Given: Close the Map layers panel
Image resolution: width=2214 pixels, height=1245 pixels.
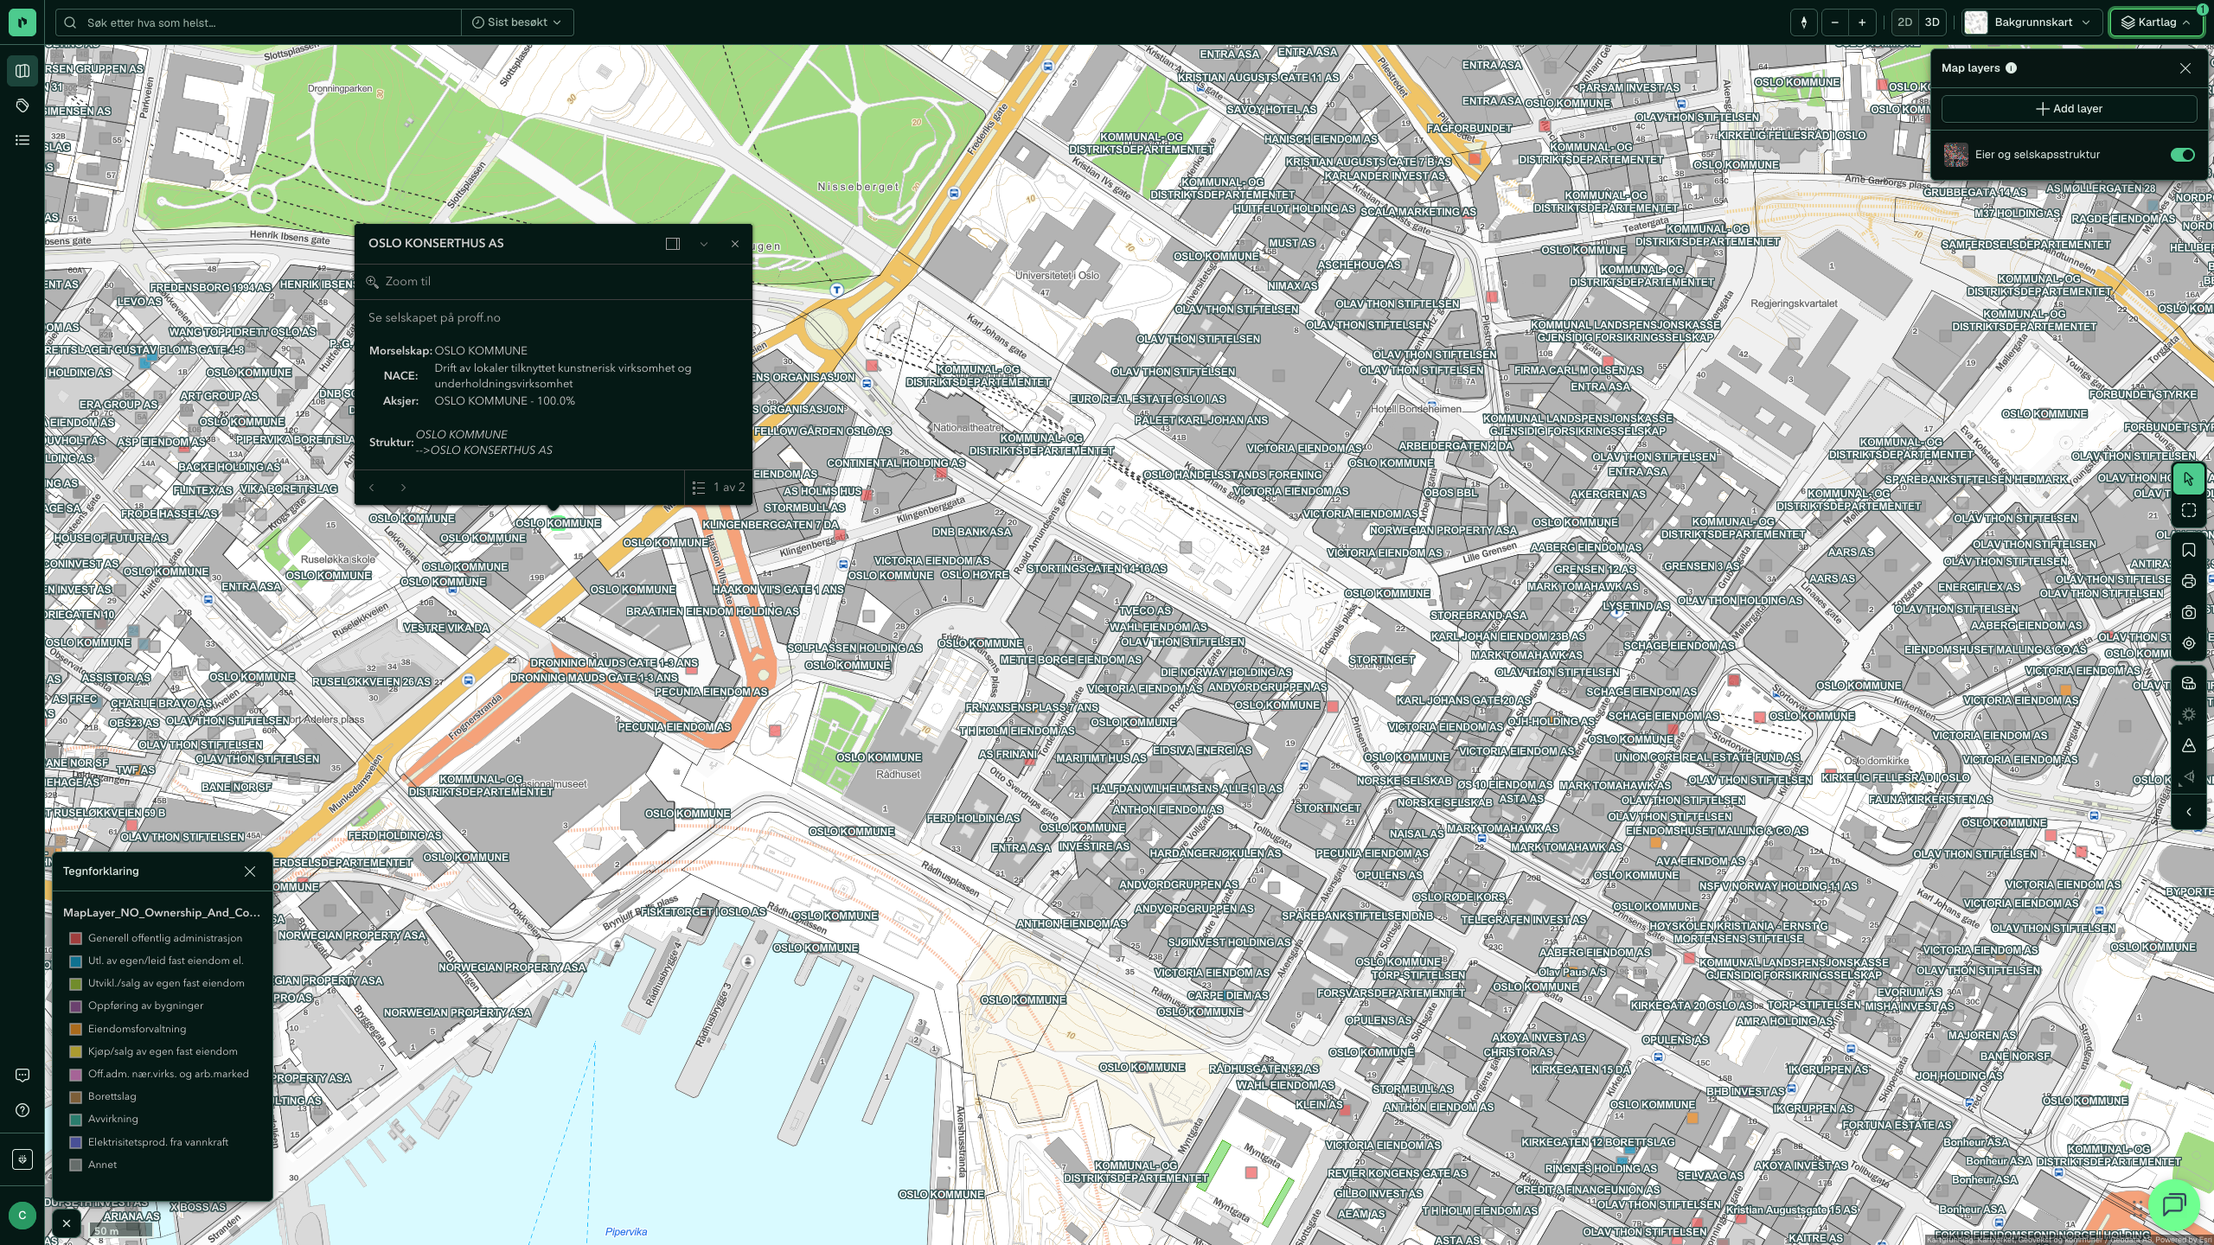Looking at the screenshot, I should click(2185, 68).
